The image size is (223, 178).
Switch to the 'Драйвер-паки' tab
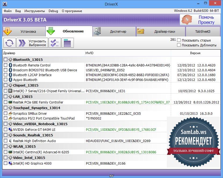point(161,32)
